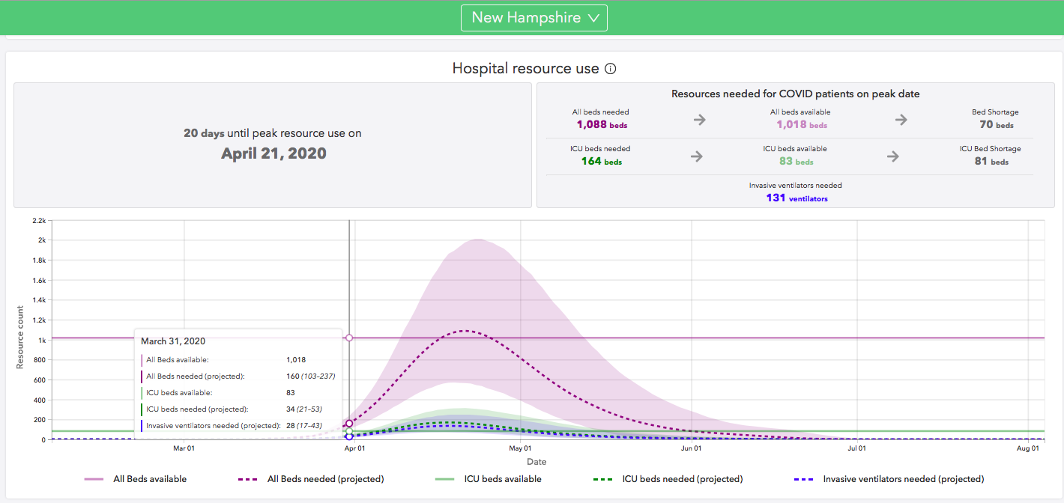Open the New Hampshire location dropdown
Image resolution: width=1064 pixels, height=503 pixels.
pyautogui.click(x=533, y=18)
